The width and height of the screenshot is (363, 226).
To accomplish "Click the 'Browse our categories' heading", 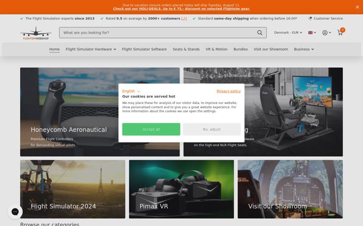I will pyautogui.click(x=49, y=224).
